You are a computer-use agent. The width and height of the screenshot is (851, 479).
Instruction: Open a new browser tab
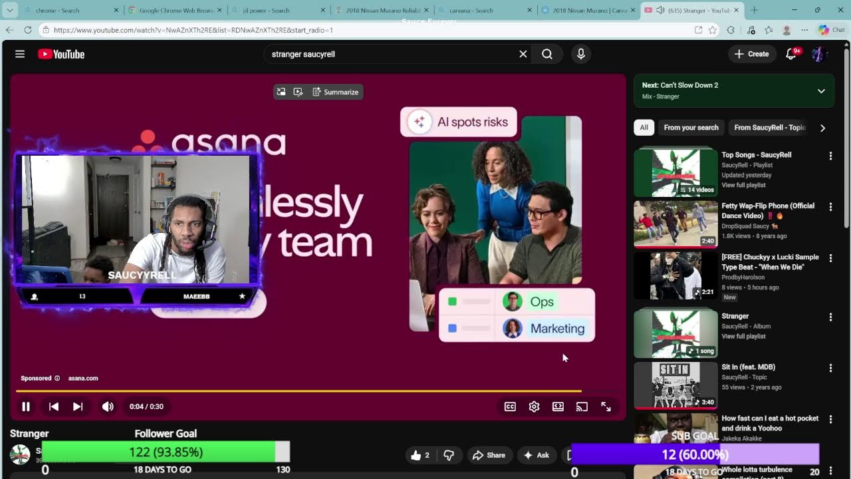click(x=754, y=10)
